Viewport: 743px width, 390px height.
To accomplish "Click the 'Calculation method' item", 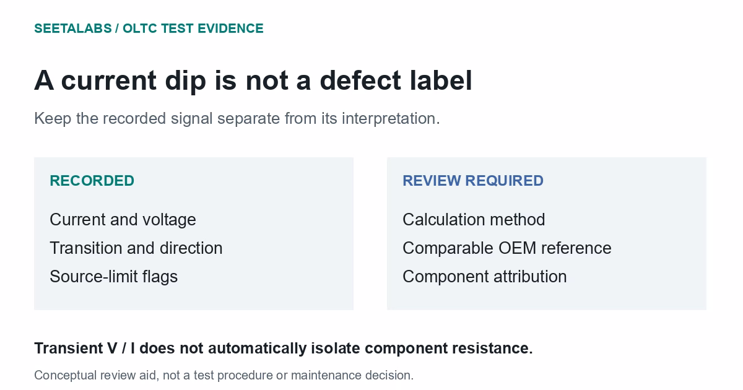I will tap(474, 220).
